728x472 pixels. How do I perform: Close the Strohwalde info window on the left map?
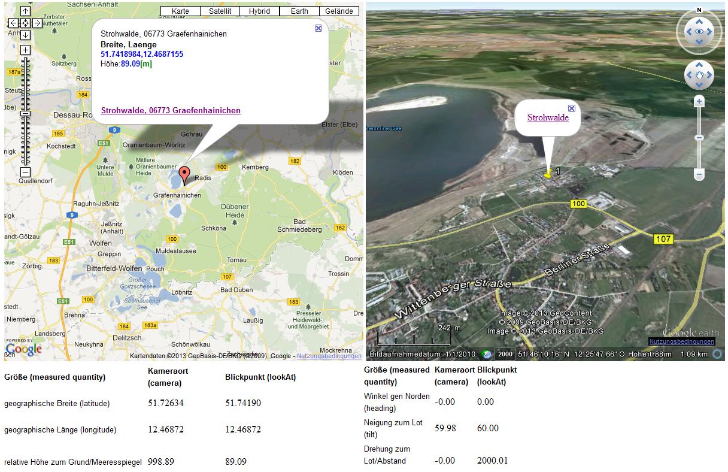click(318, 28)
